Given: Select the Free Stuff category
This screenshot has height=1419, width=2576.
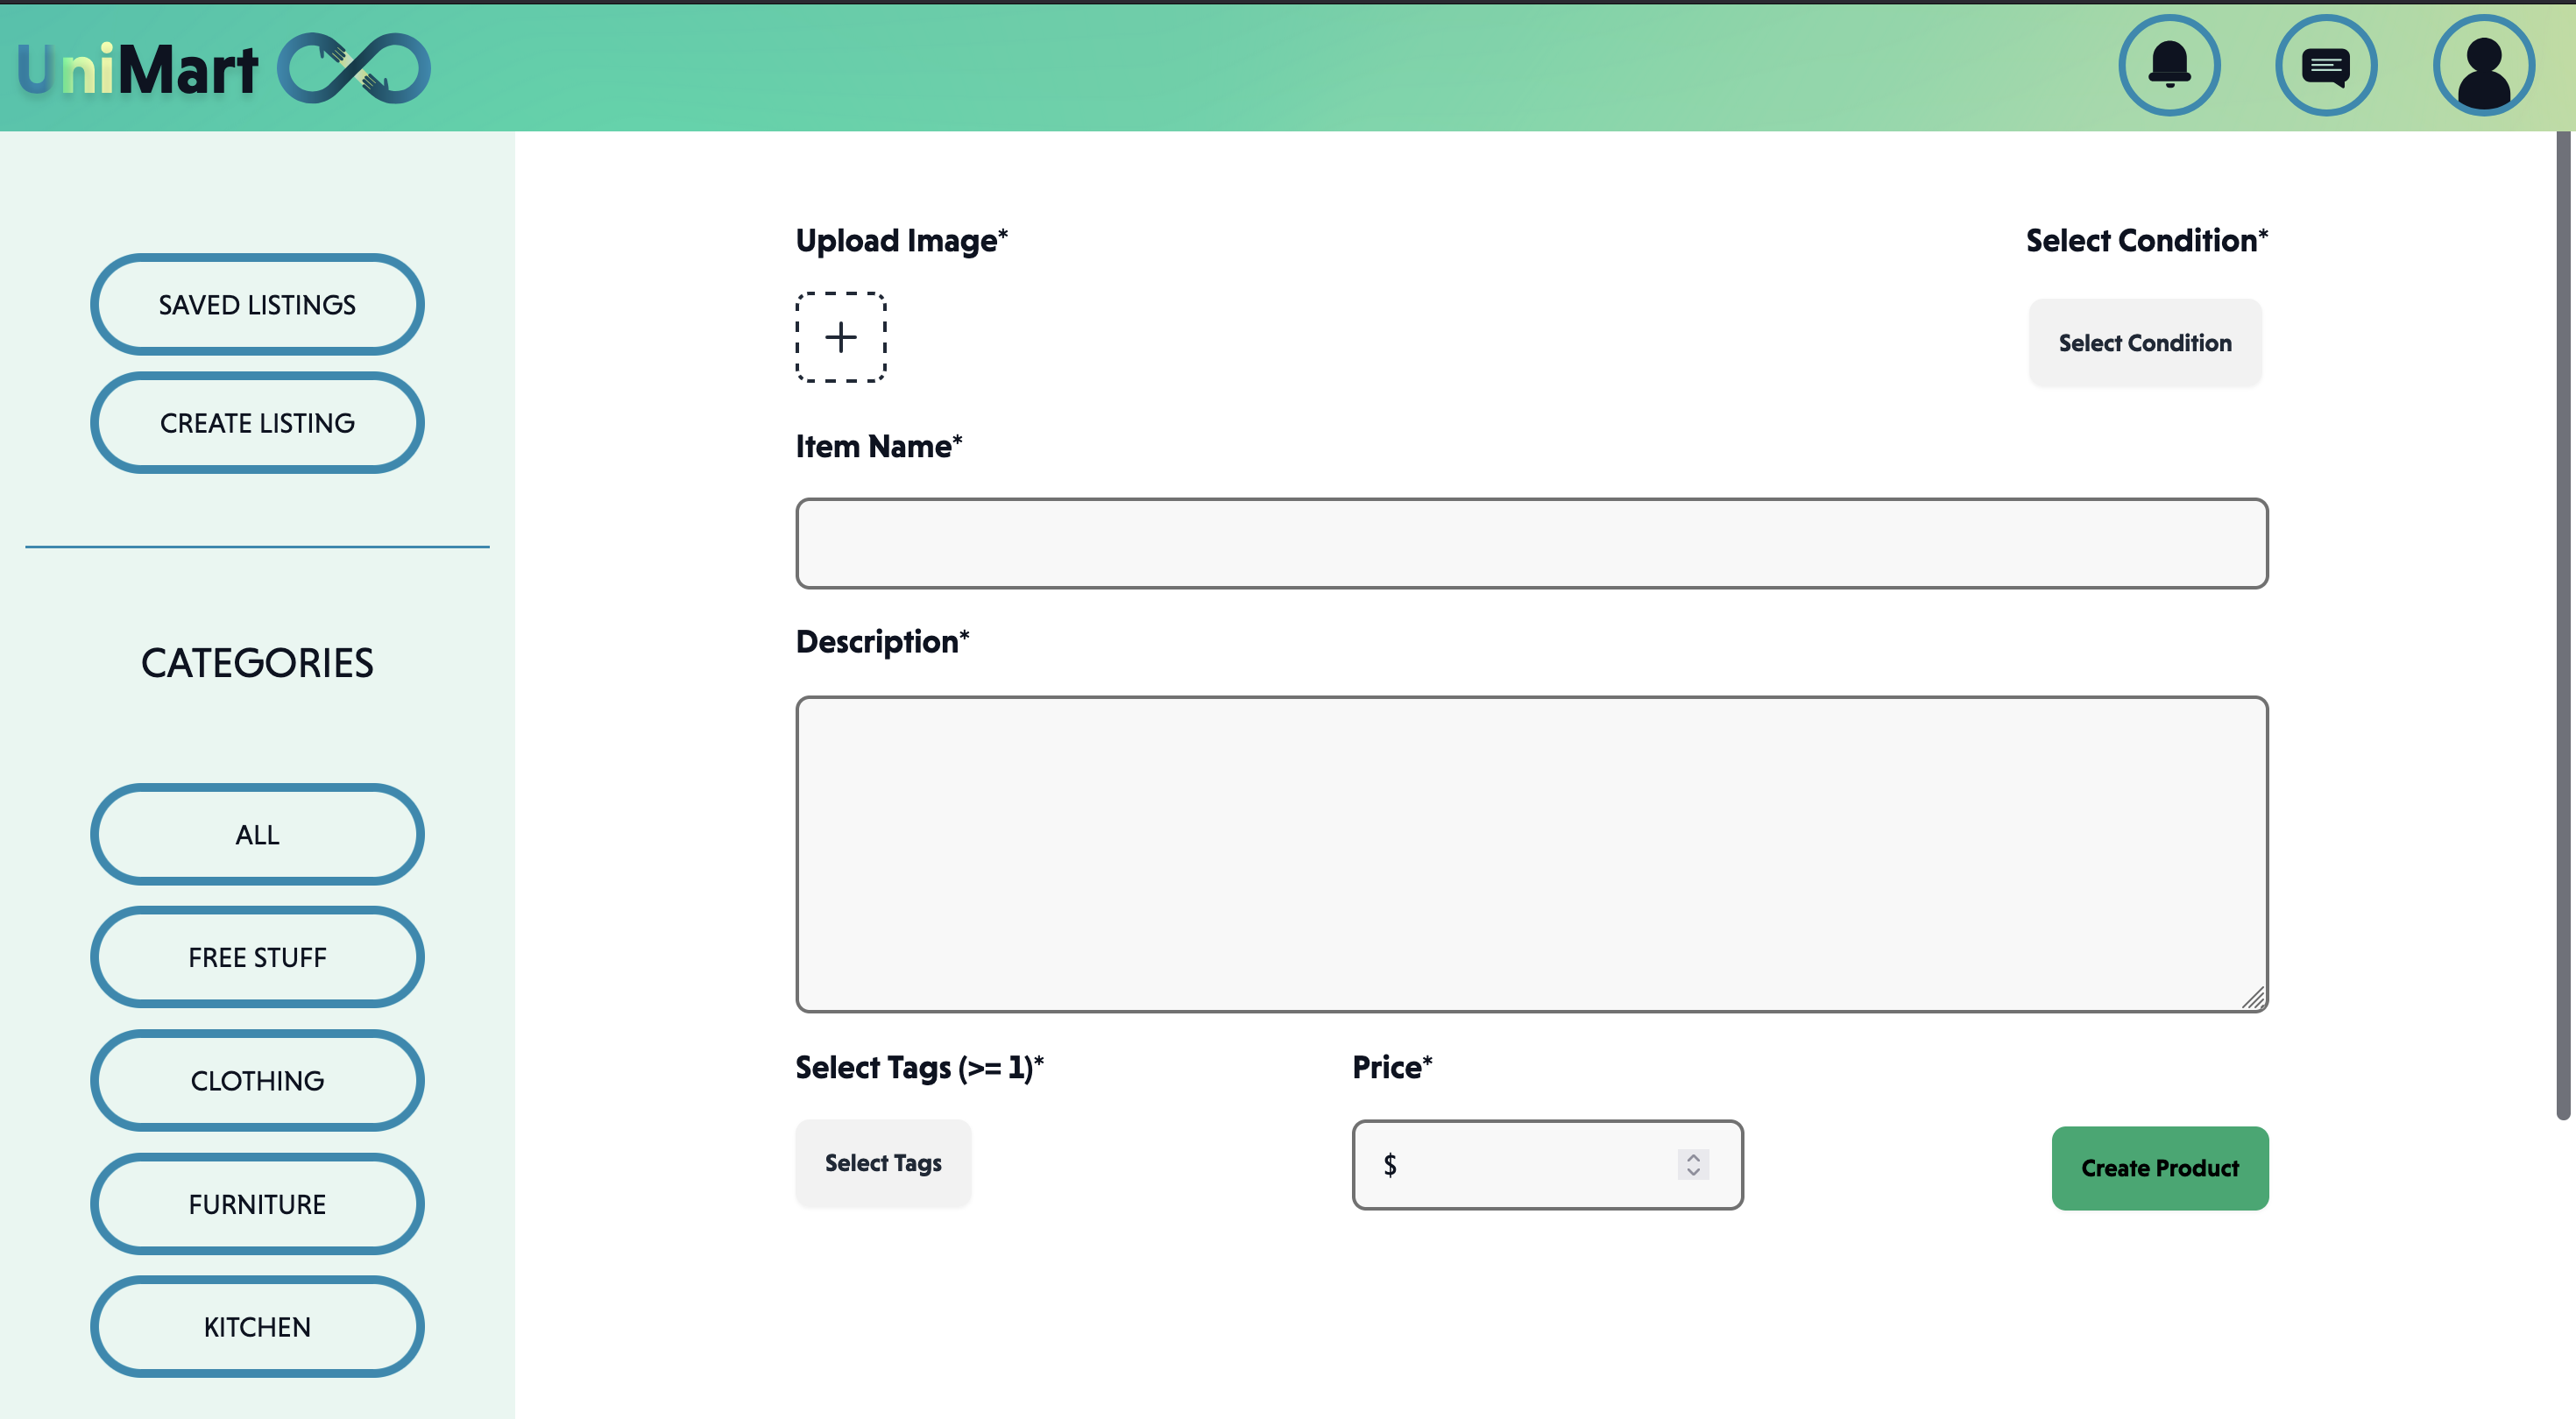Looking at the screenshot, I should coord(257,958).
